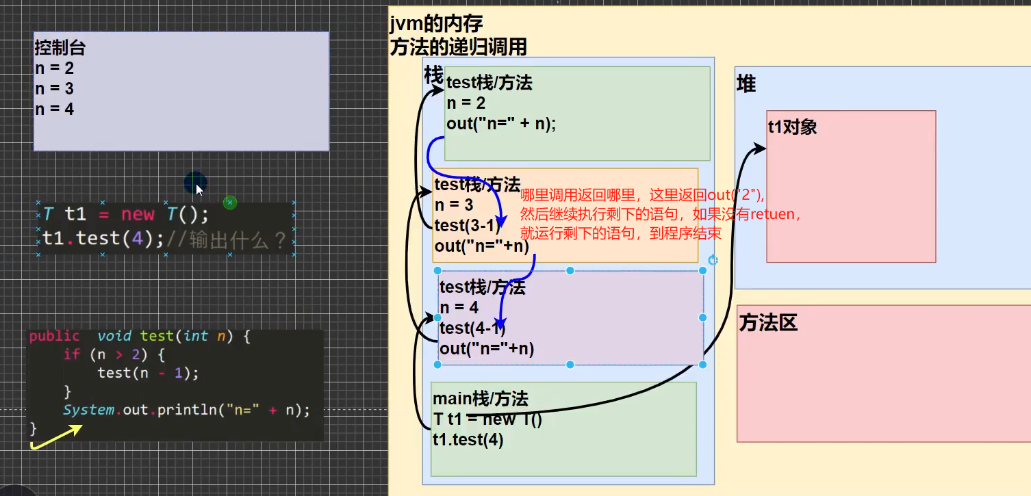Click the rotate handle of the selected shape
This screenshot has width=1031, height=496.
click(x=713, y=260)
